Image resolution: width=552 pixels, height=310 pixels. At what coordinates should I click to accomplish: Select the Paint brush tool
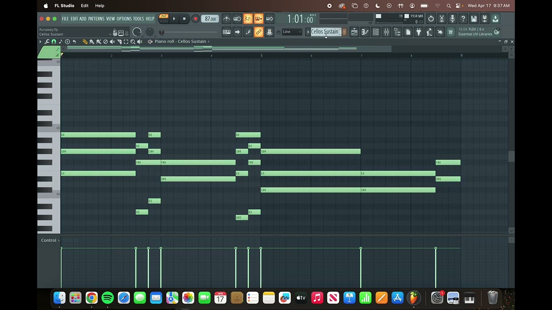point(92,41)
